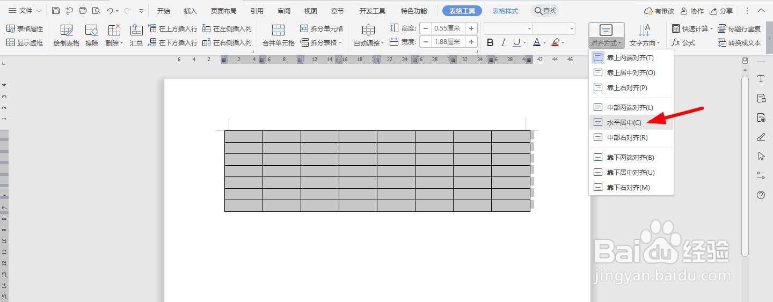Decrease row height with minus button
The image size is (773, 302).
[x=425, y=28]
